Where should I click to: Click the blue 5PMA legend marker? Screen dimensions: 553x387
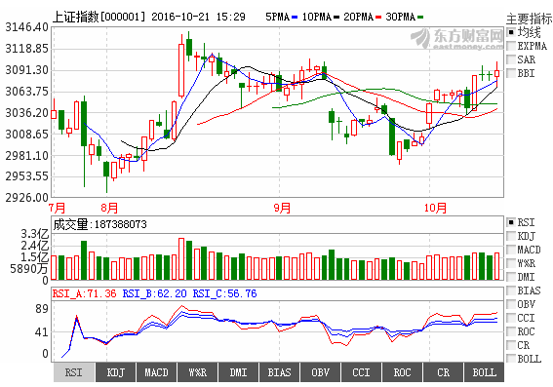(295, 17)
